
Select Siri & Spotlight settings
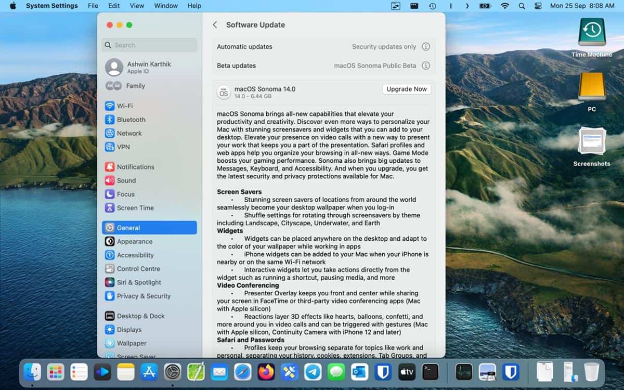point(138,282)
